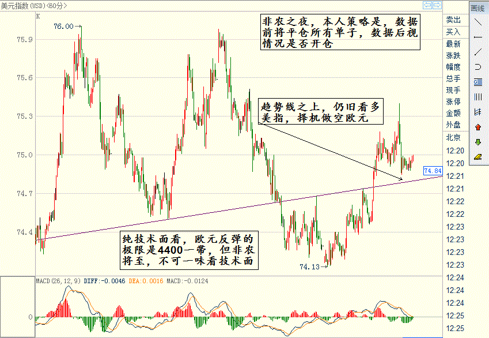Click the 画线 drawing palette title
The height and width of the screenshot is (338, 489).
477,9
